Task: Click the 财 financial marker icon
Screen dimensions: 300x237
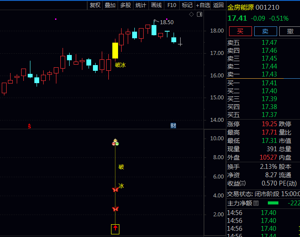Action: tap(173, 126)
